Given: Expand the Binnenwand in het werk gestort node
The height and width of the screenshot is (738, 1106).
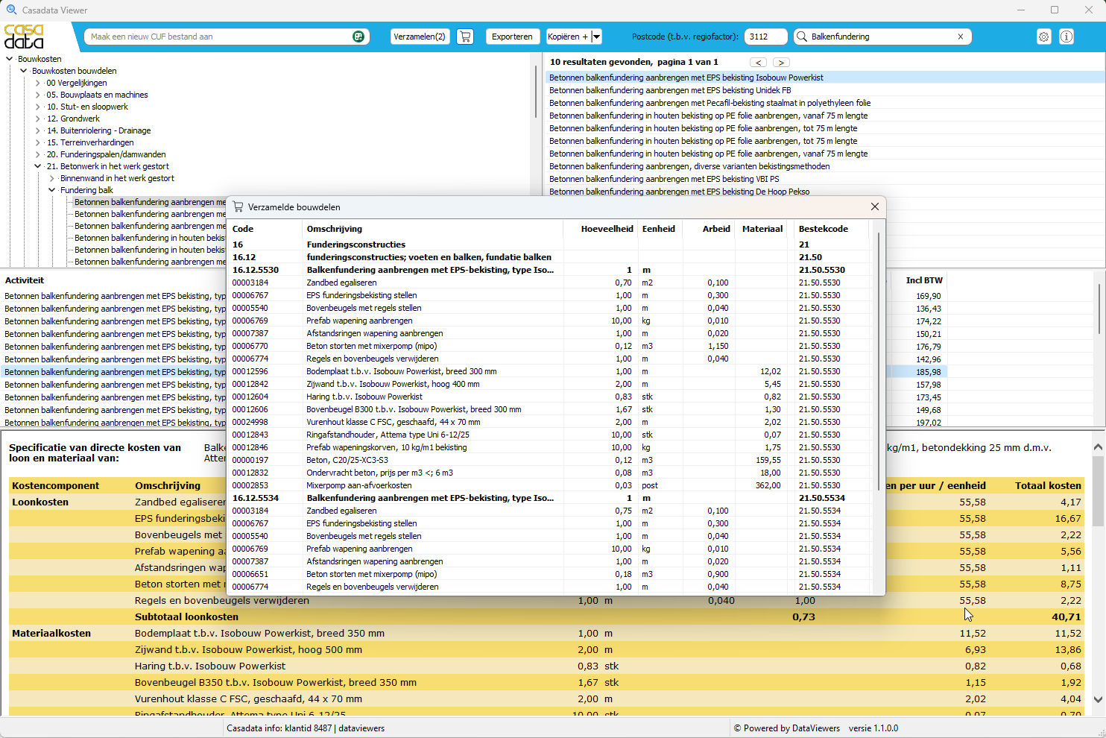Looking at the screenshot, I should point(51,178).
